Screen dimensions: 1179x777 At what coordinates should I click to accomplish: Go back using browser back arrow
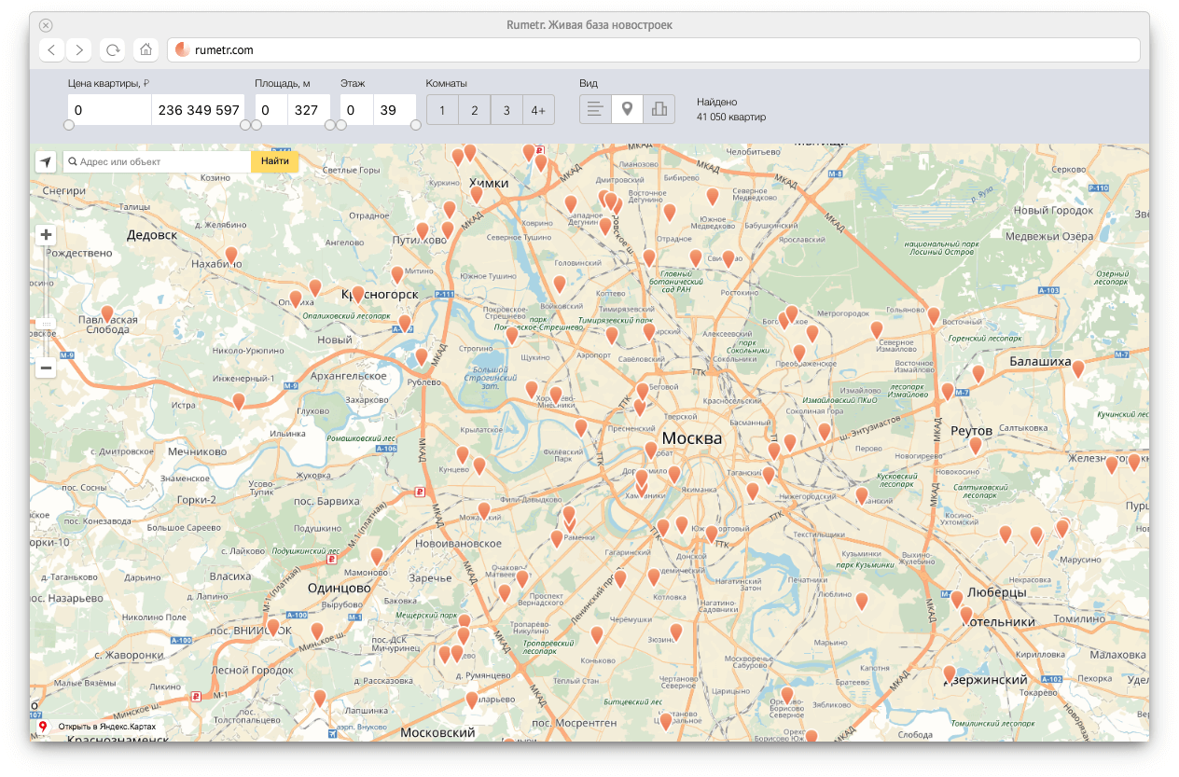tap(52, 50)
